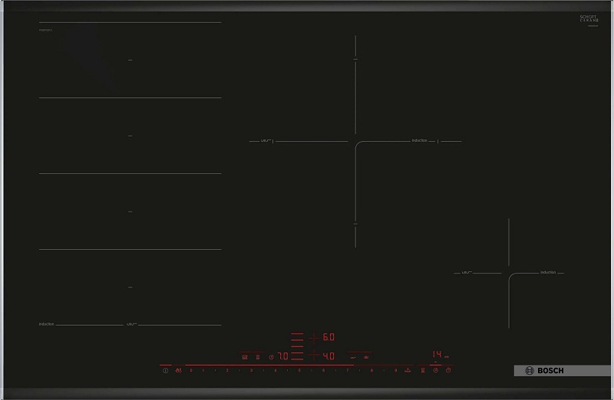Tap the PowerBoost symbol after level 9

pos(408,370)
